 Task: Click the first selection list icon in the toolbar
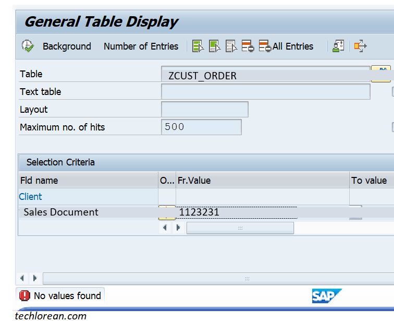click(198, 46)
